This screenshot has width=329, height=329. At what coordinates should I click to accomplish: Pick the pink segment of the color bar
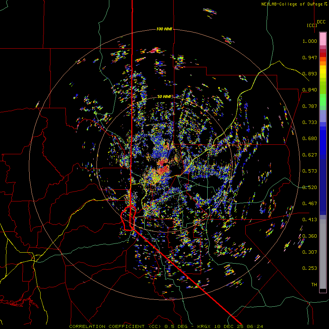click(323, 39)
